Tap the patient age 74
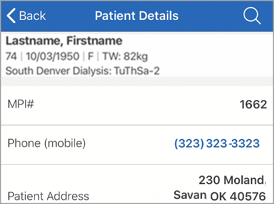This screenshot has height=204, width=274. click(11, 56)
